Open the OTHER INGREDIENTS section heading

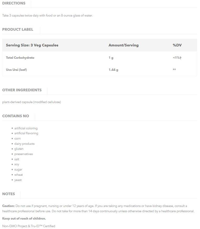point(22,90)
